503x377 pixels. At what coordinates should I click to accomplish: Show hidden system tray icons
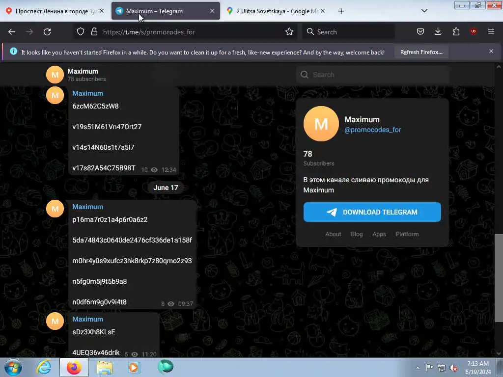tap(418, 368)
